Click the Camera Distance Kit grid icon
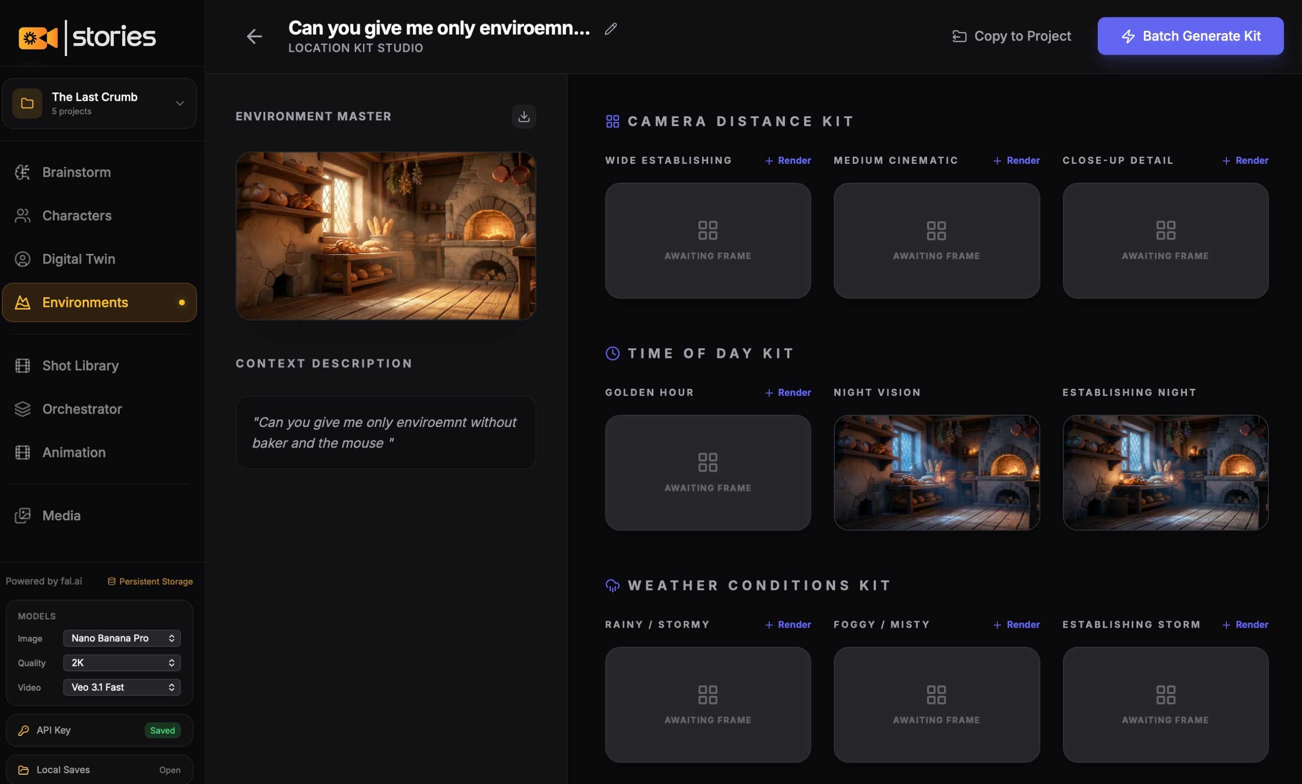Viewport: 1302px width, 784px height. pos(612,121)
